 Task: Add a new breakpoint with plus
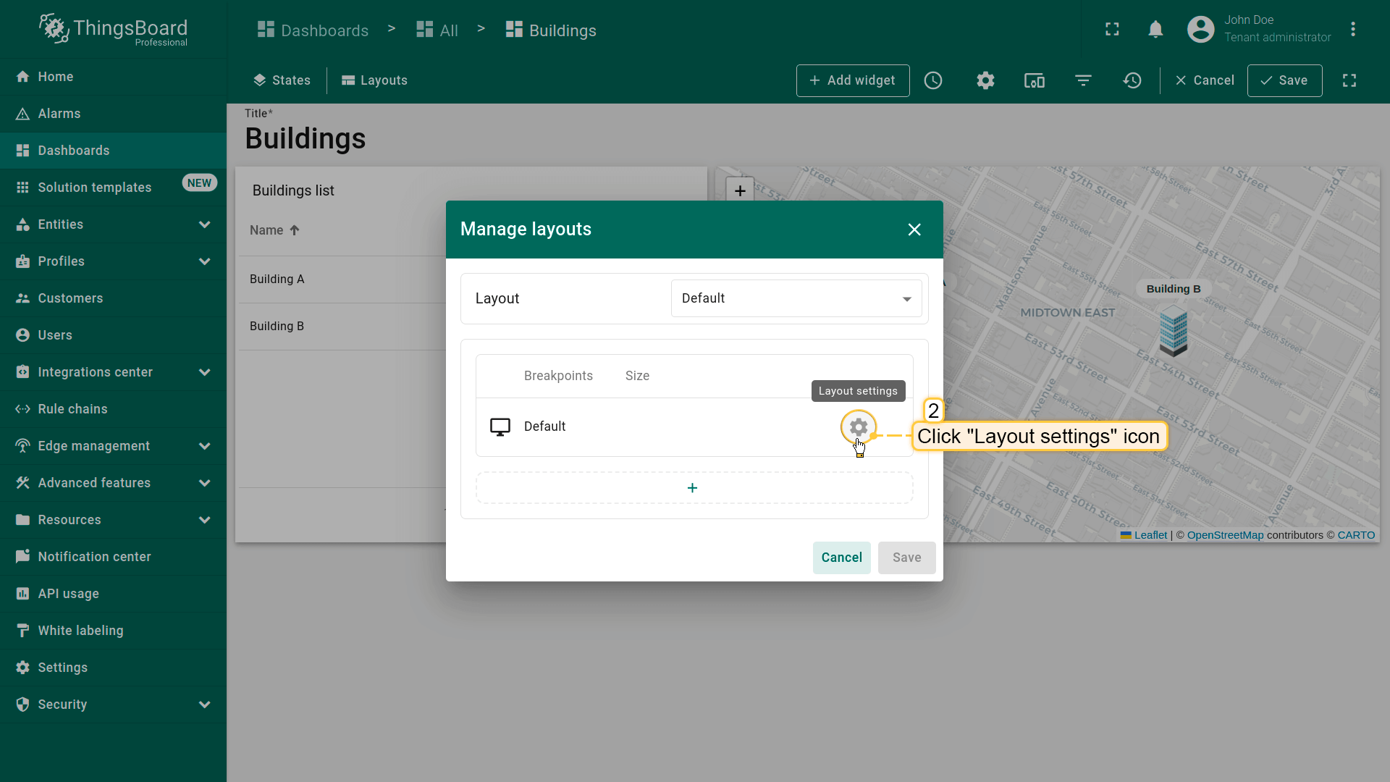[x=693, y=488]
